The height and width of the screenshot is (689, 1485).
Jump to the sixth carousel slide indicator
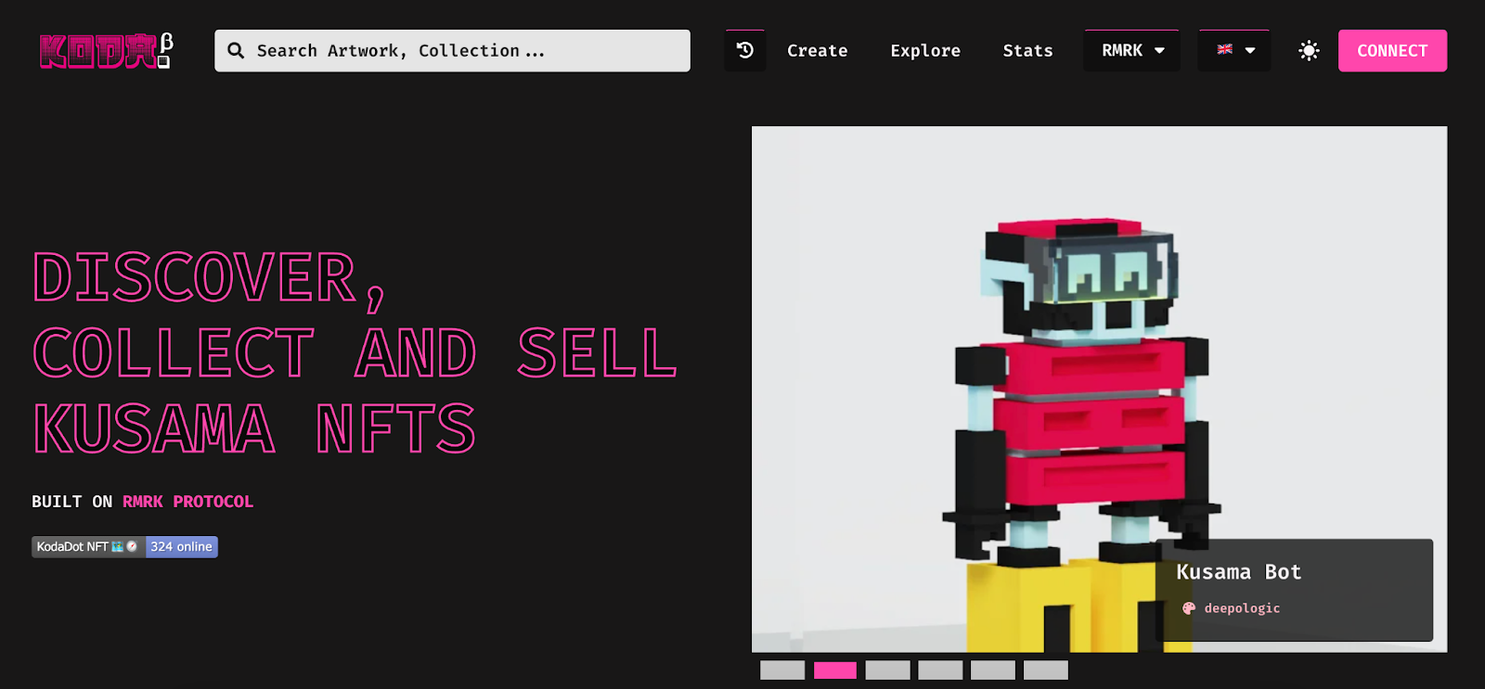tap(1046, 670)
